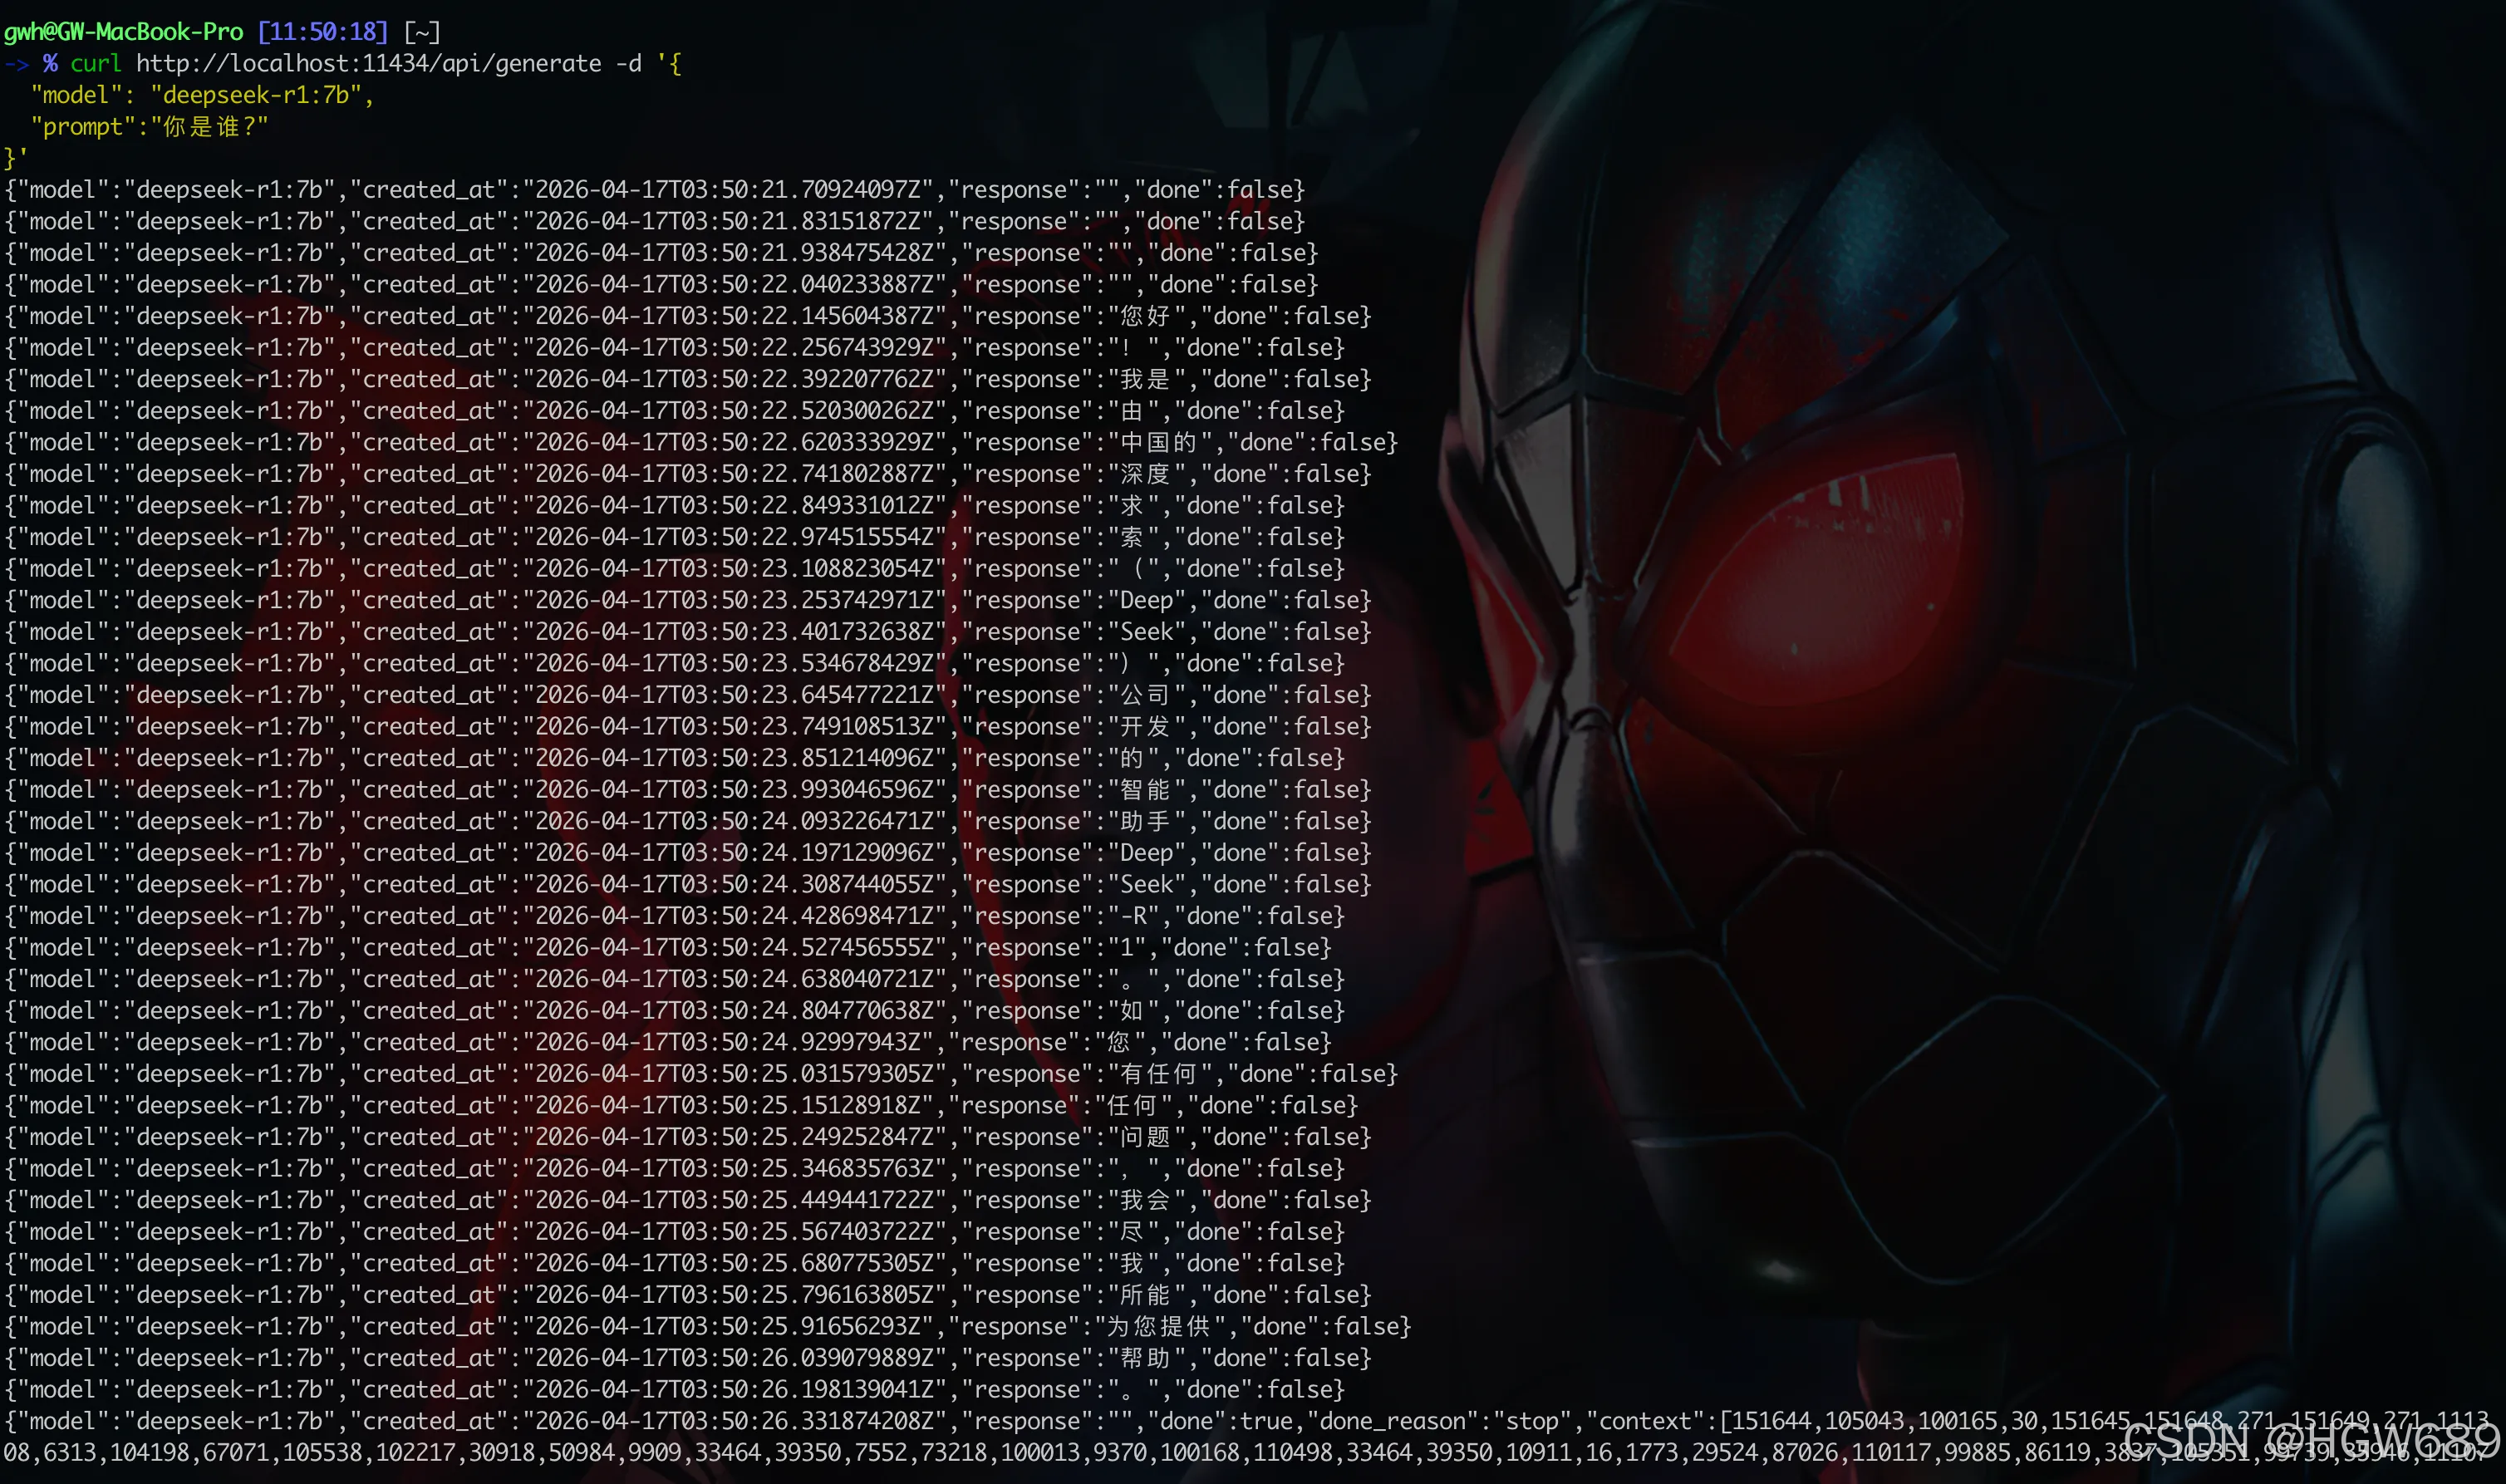Viewport: 2506px width, 1484px height.
Task: Click the request value "deepseek-r1:7b" on the model line
Action: point(256,96)
